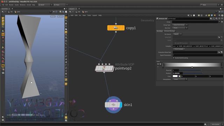Switch to the Scene View tab
Screen dimensions: 224x126
[x=5, y=9]
